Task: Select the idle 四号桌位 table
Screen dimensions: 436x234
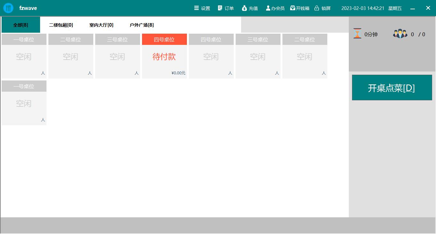Action: (x=211, y=57)
